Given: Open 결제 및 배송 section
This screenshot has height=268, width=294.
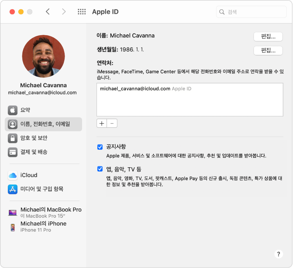Looking at the screenshot, I should (43, 152).
